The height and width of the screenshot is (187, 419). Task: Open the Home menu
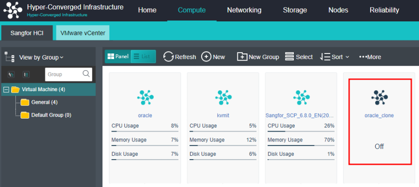[147, 10]
